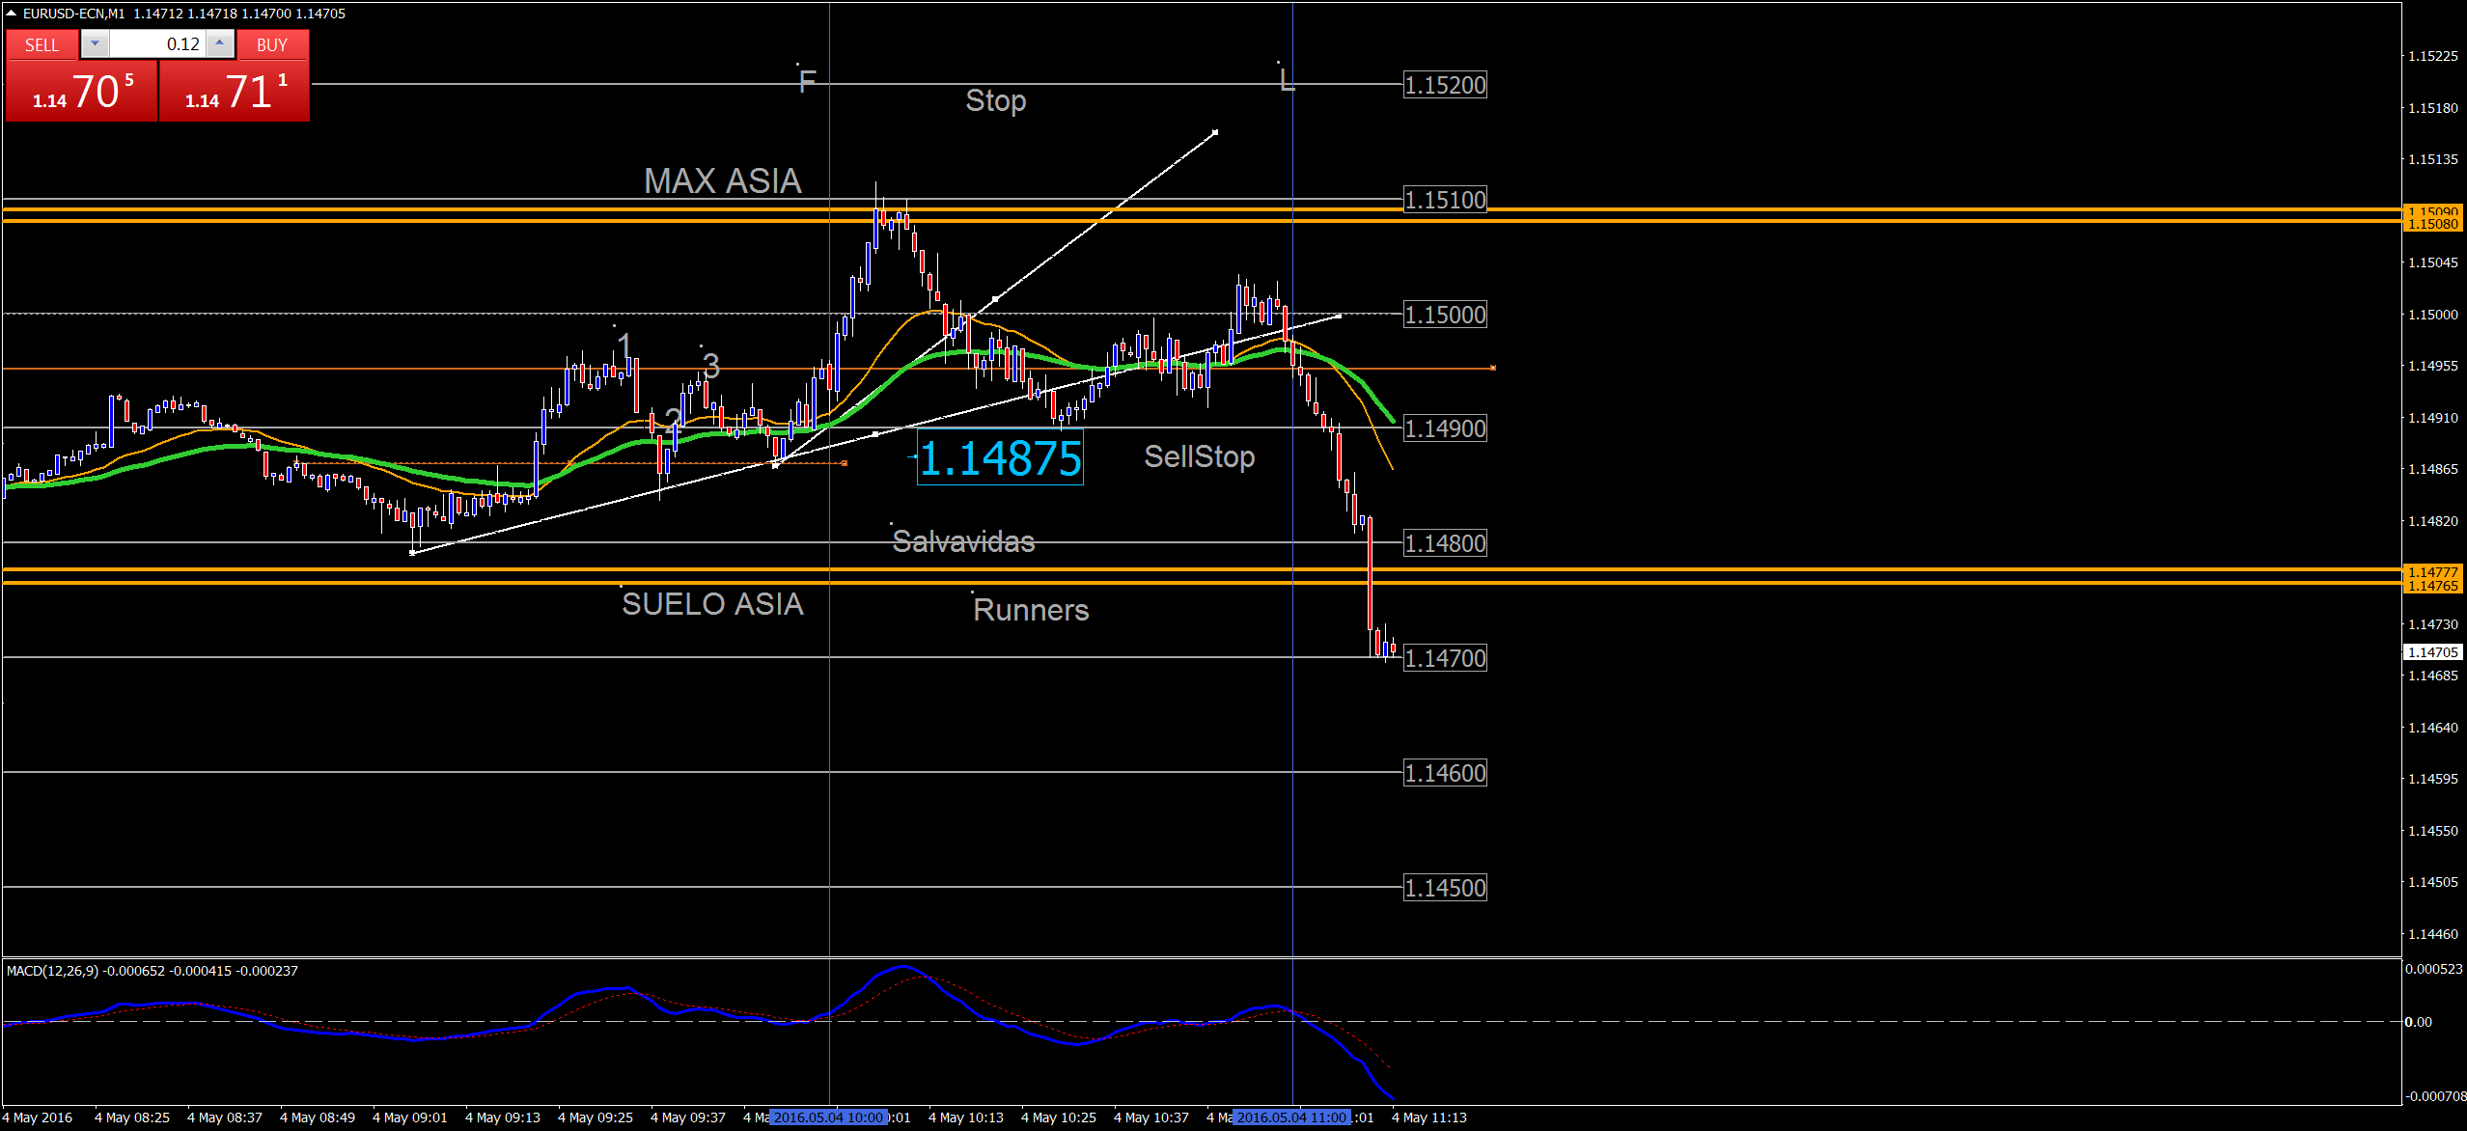Select the Salvavidas text label
This screenshot has height=1131, width=2467.
point(963,541)
